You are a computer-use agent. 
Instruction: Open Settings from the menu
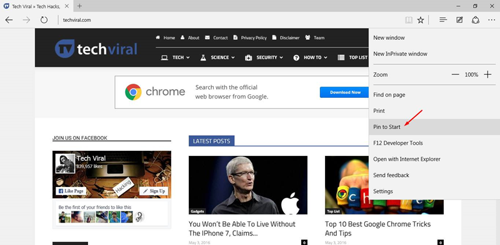click(x=434, y=191)
